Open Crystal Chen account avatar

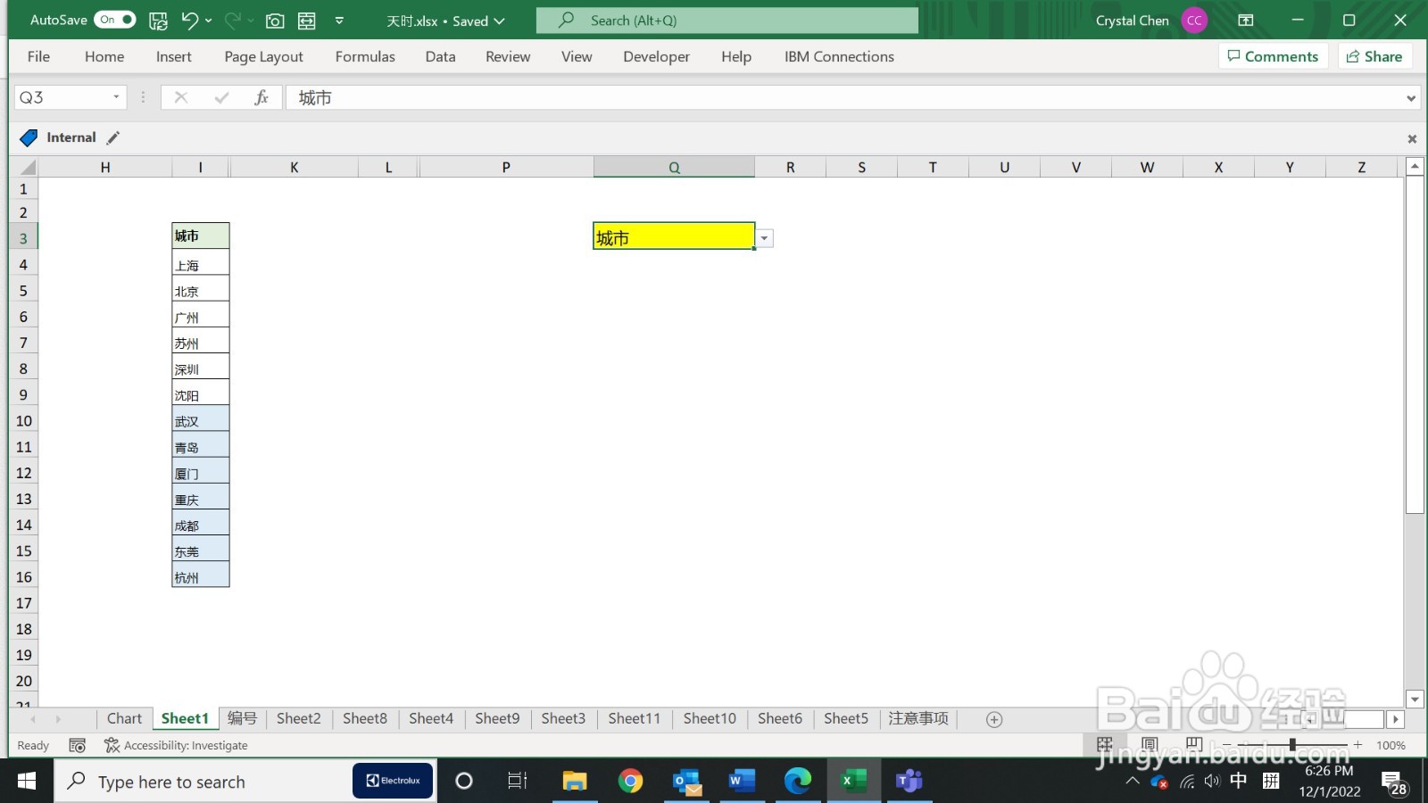pos(1194,21)
